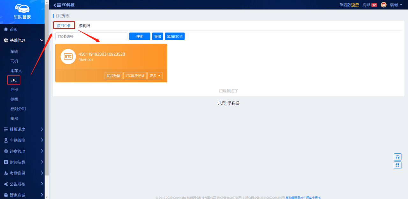Click the user avatar in top bar
This screenshot has height=199, width=408.
tap(384, 5)
